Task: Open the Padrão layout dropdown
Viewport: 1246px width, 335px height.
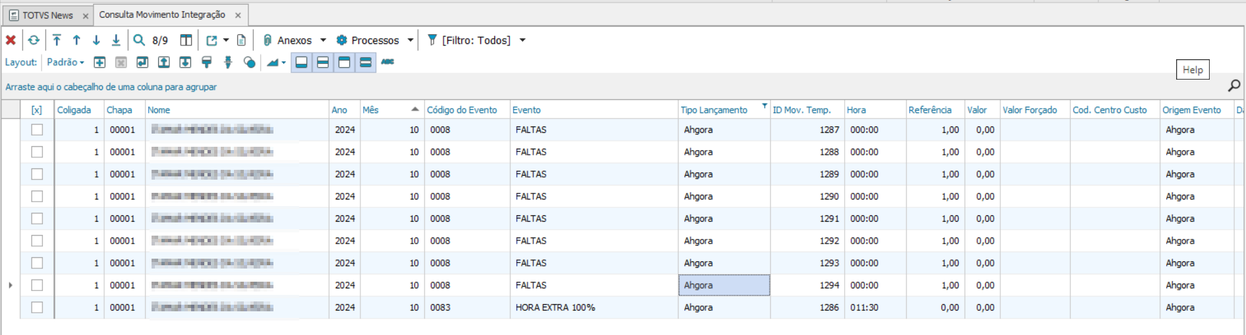Action: [66, 62]
